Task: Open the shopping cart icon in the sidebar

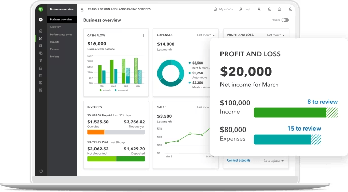Action: pos(41,60)
